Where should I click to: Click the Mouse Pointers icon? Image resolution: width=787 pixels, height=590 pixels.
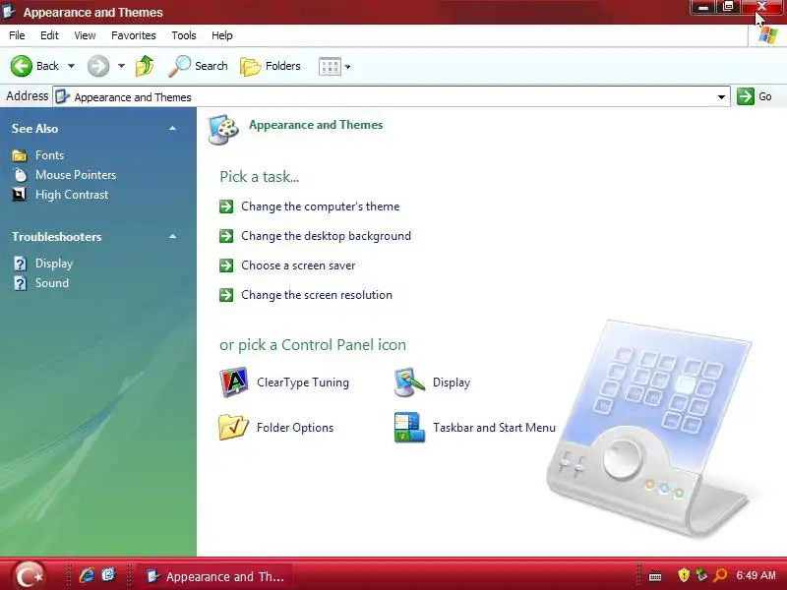[20, 175]
